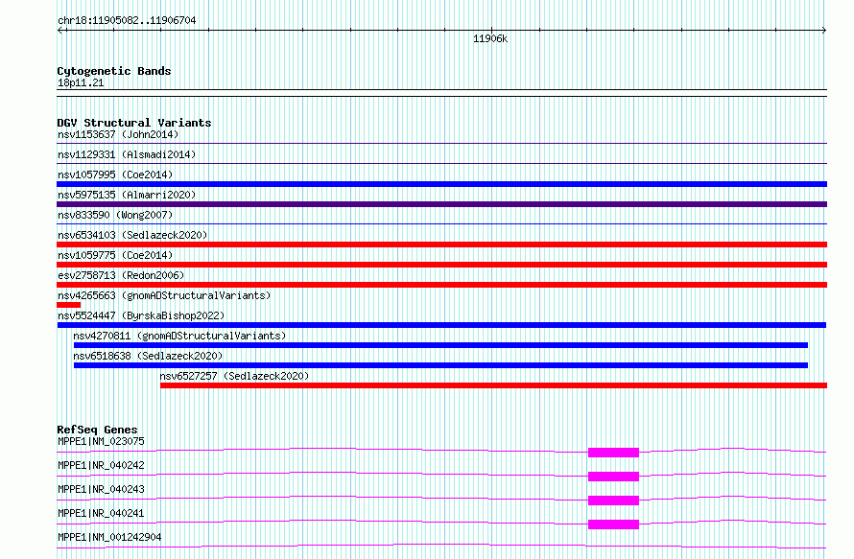Select the short red bar under nsv4265663
This screenshot has width=854, height=559.
pos(69,305)
